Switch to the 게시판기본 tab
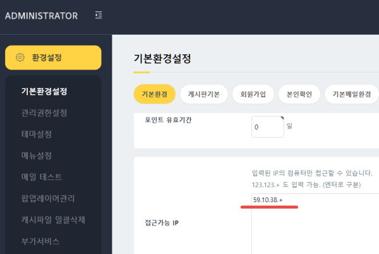The height and width of the screenshot is (254, 379). tap(203, 94)
